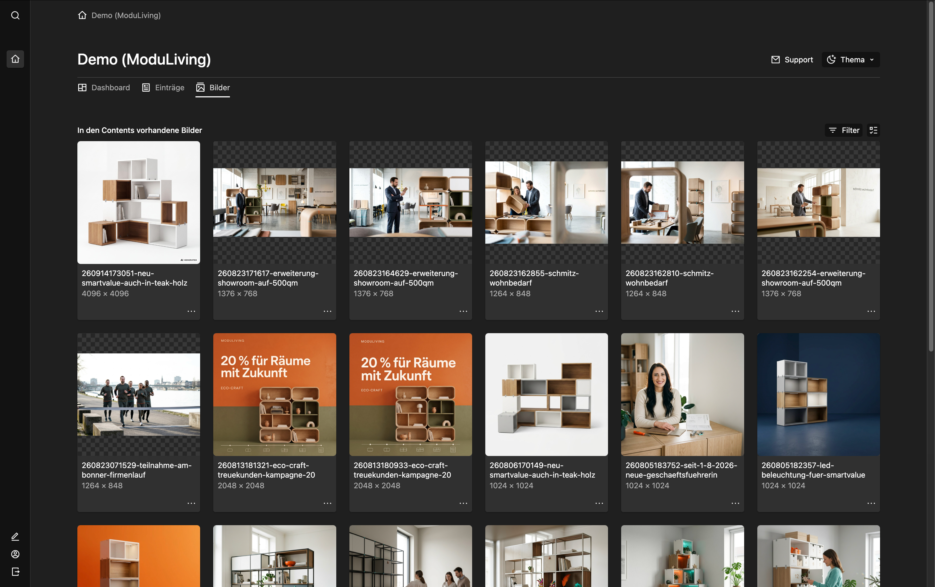935x587 pixels.
Task: Click the Demo (ModuLiving) breadcrumb link
Action: coord(126,16)
